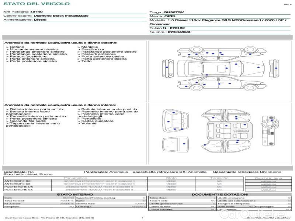Click the Tetto entry in exterior anomalies list
The width and height of the screenshot is (295, 221).
pyautogui.click(x=86, y=61)
